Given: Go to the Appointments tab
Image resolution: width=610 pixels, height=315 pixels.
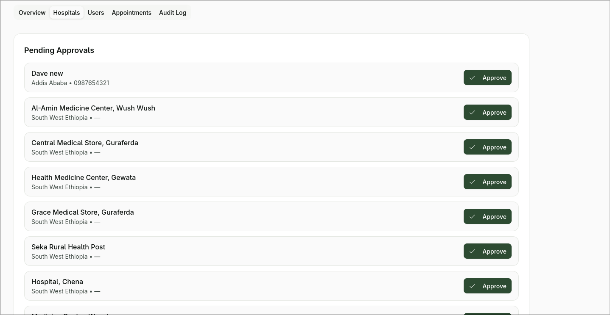Looking at the screenshot, I should [x=132, y=13].
